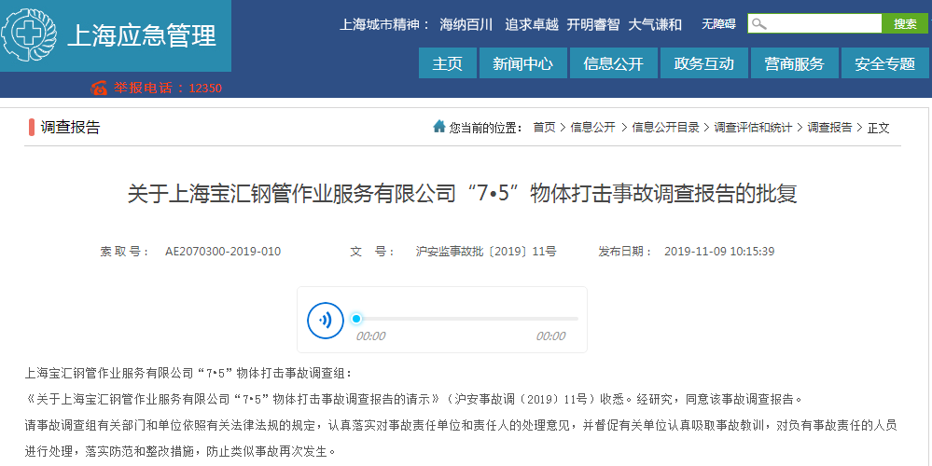Click 首页 in the breadcrumb
Viewport: 932px width, 466px height.
[544, 127]
